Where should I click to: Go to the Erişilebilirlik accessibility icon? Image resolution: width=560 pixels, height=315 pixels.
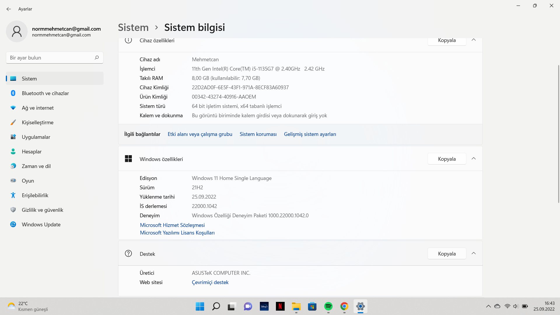coord(13,195)
